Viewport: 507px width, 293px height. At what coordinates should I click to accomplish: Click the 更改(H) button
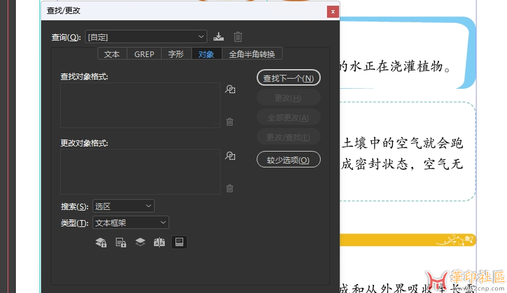coord(288,98)
